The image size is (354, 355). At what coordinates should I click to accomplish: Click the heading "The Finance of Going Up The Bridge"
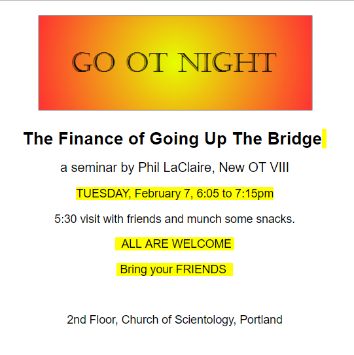coord(173,139)
